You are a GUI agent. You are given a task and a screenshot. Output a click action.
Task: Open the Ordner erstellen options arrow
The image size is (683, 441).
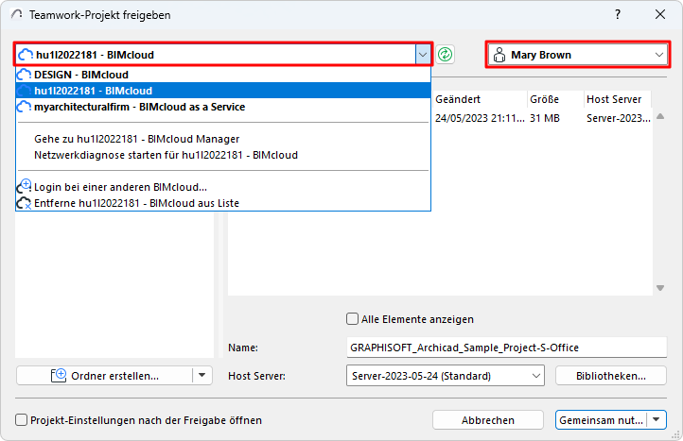click(x=201, y=375)
